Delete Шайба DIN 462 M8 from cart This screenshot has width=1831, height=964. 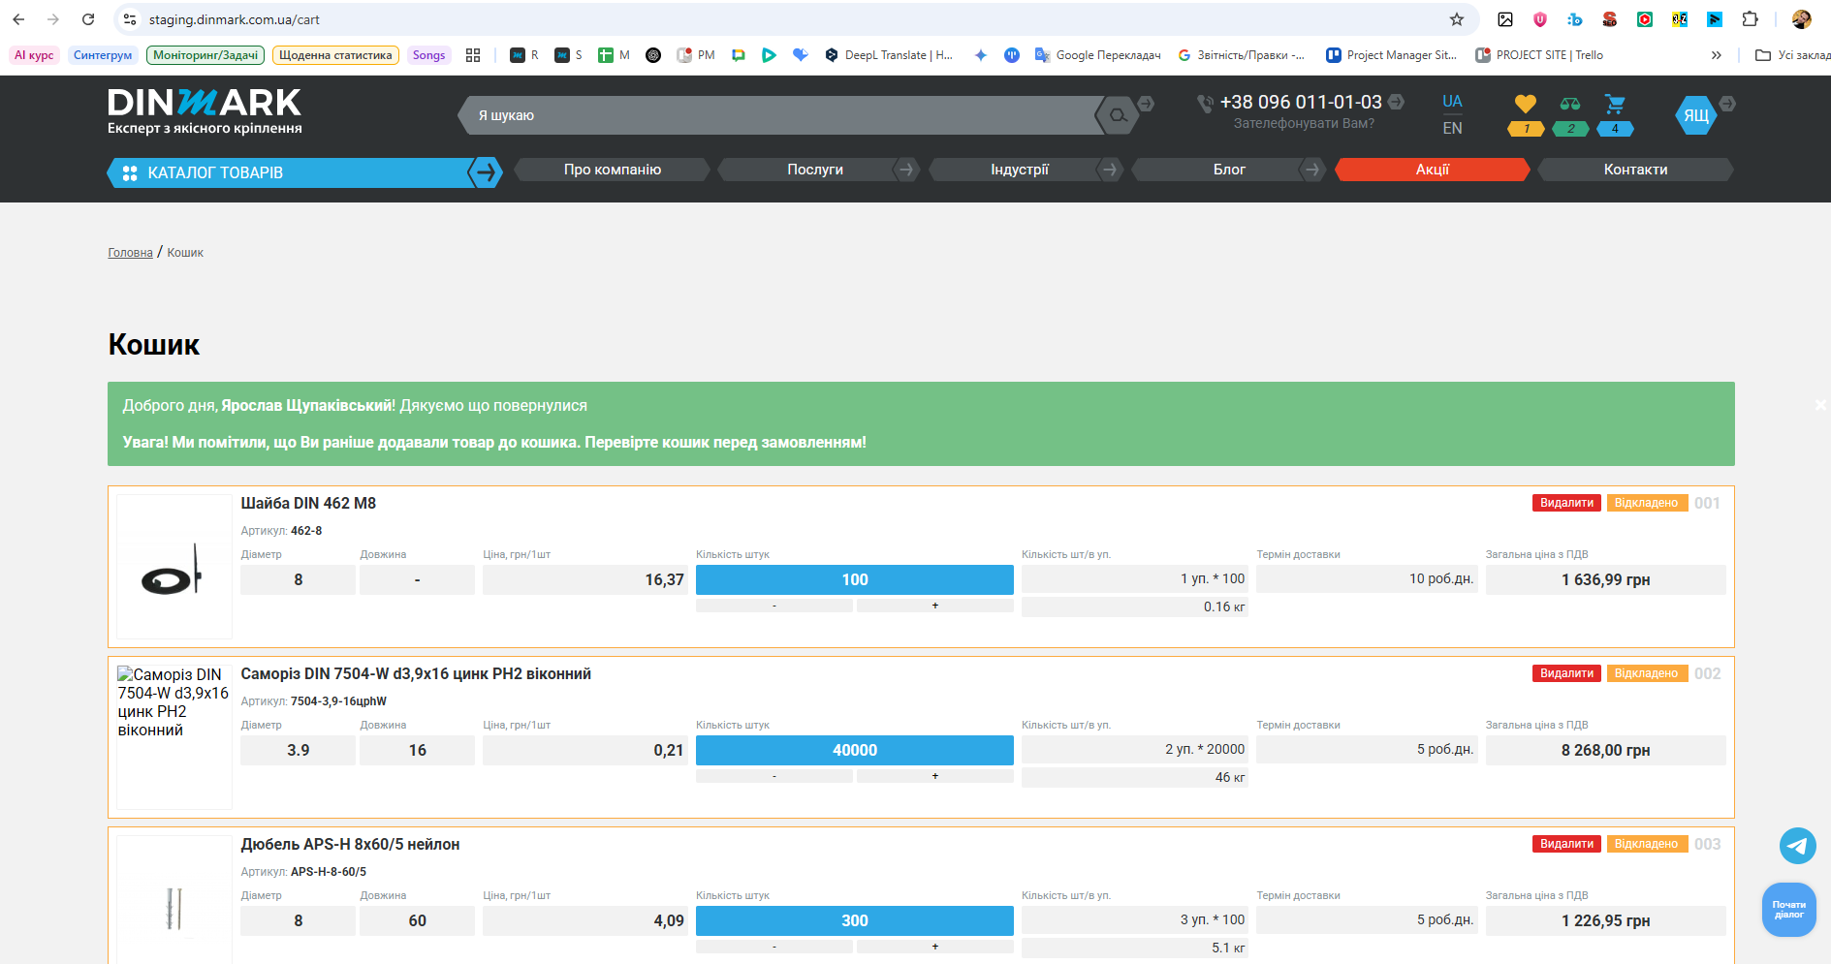click(1566, 503)
